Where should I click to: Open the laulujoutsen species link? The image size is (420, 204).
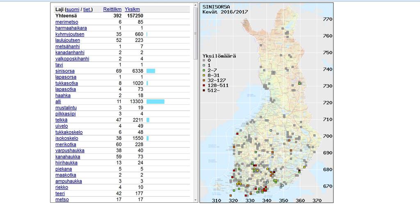coord(68,40)
